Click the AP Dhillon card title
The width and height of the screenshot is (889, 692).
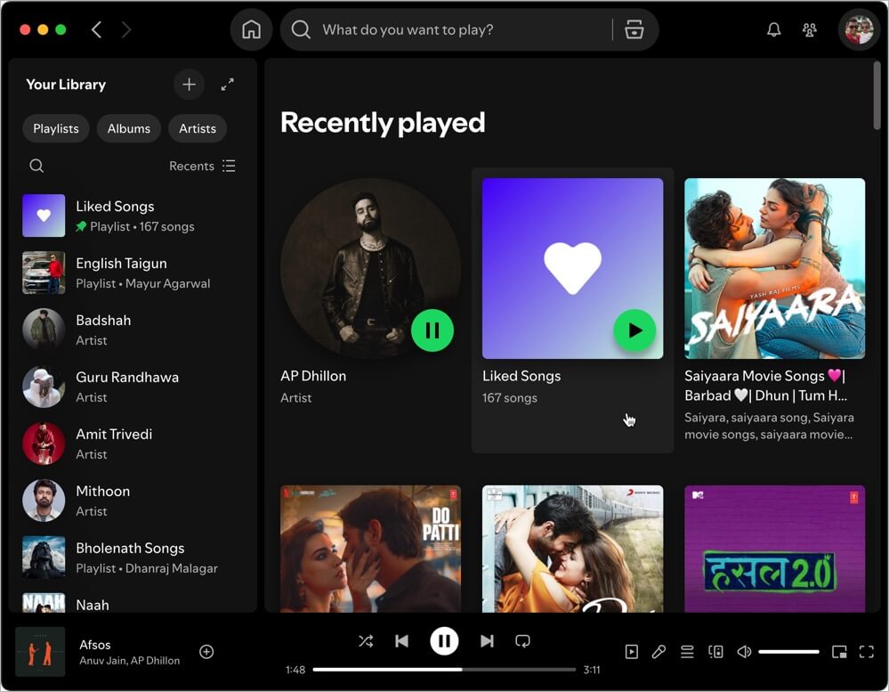click(x=313, y=376)
